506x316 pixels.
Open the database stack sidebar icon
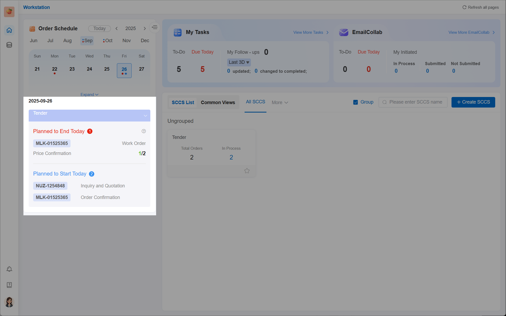[9, 45]
